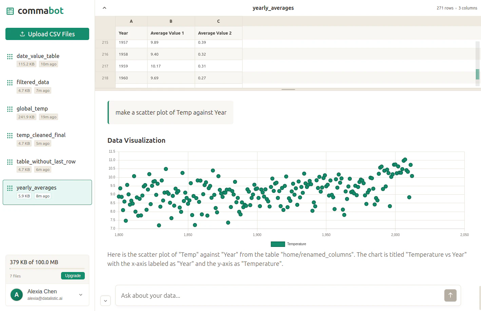This screenshot has width=481, height=311.
Task: Click Alexia Chen's avatar icon
Action: click(17, 295)
